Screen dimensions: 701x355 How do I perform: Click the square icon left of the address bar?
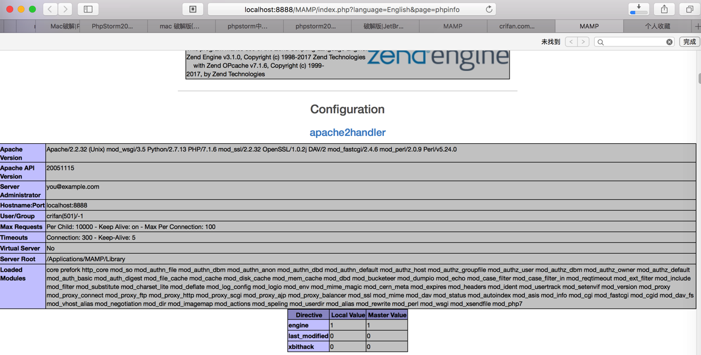point(193,9)
